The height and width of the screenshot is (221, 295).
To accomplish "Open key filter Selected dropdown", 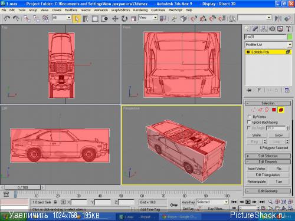I will (x=212, y=202).
